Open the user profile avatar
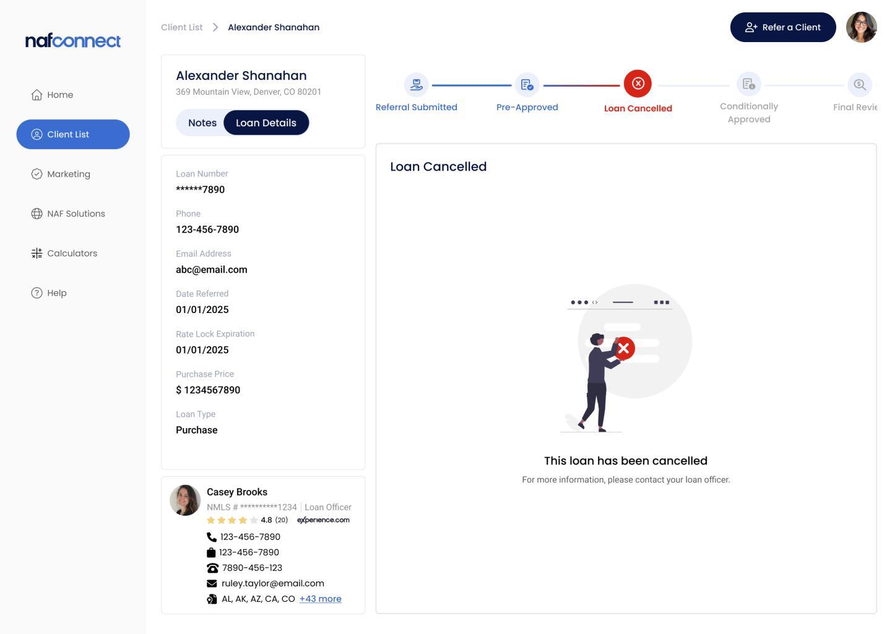Viewport: 892px width, 634px height. point(862,27)
